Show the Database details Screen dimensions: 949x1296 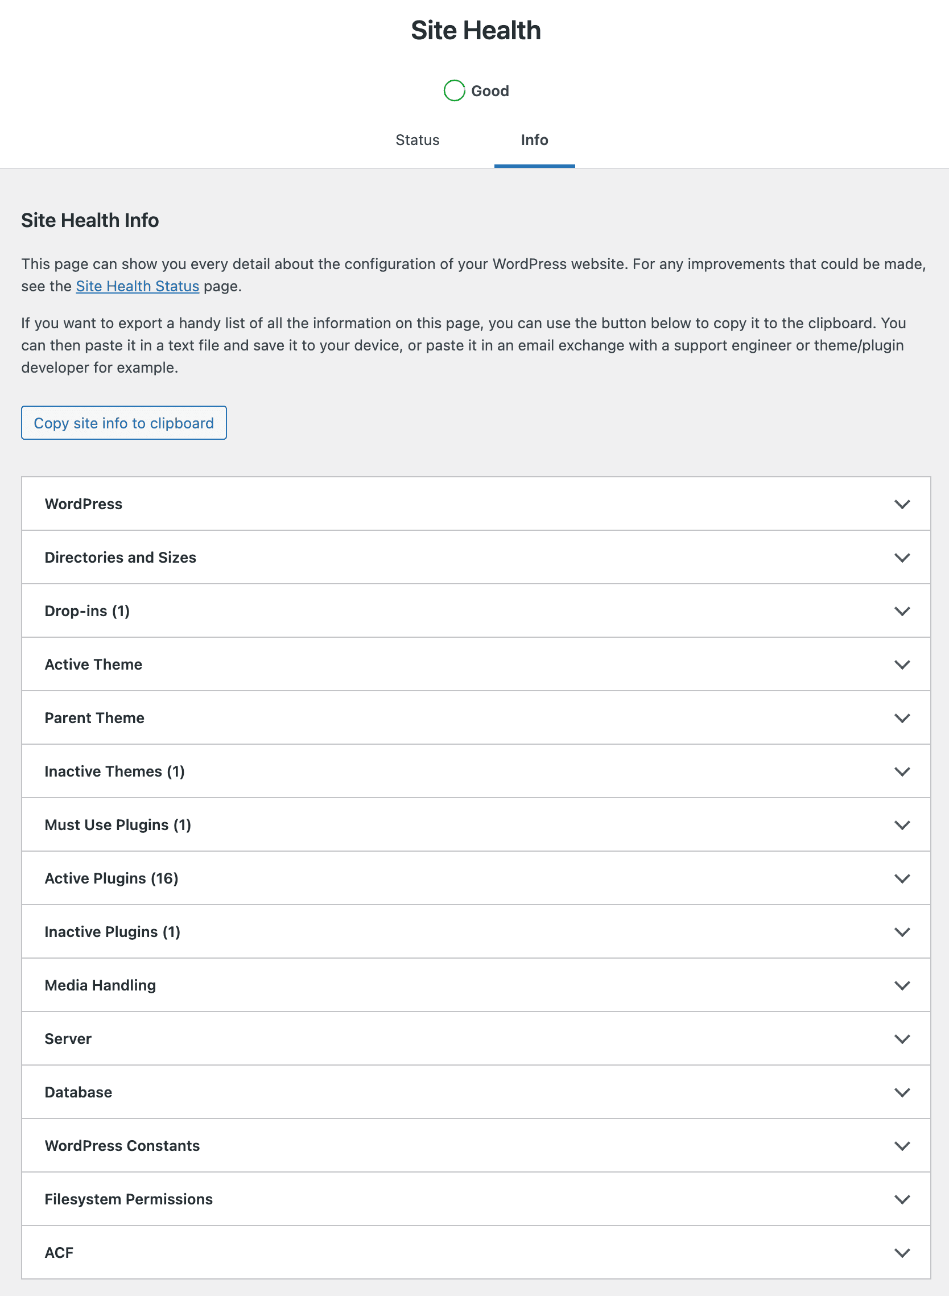474,1092
